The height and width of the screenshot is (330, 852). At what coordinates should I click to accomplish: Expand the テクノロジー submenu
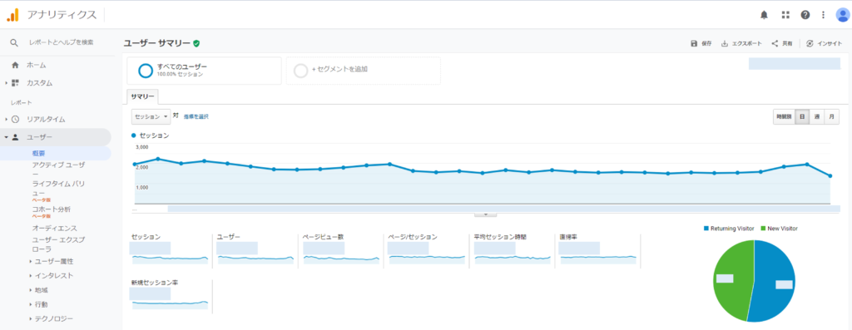(31, 318)
